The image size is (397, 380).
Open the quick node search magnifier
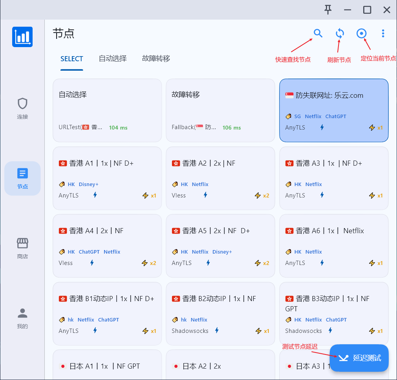(318, 33)
